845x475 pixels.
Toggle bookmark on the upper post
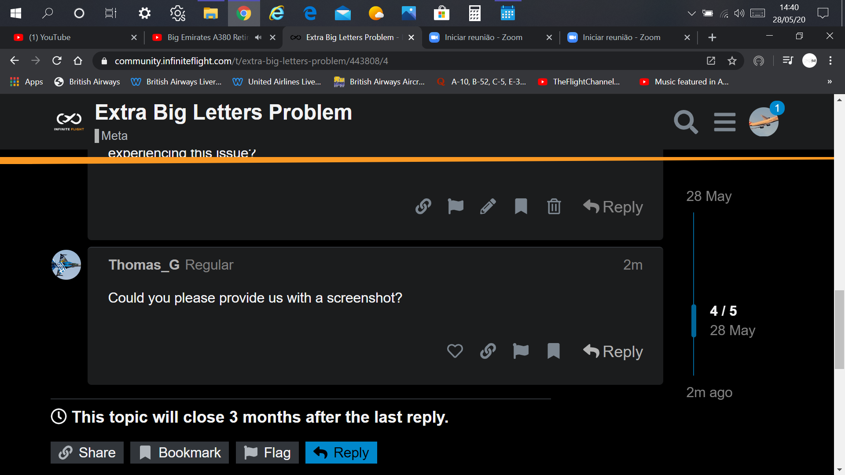(521, 206)
